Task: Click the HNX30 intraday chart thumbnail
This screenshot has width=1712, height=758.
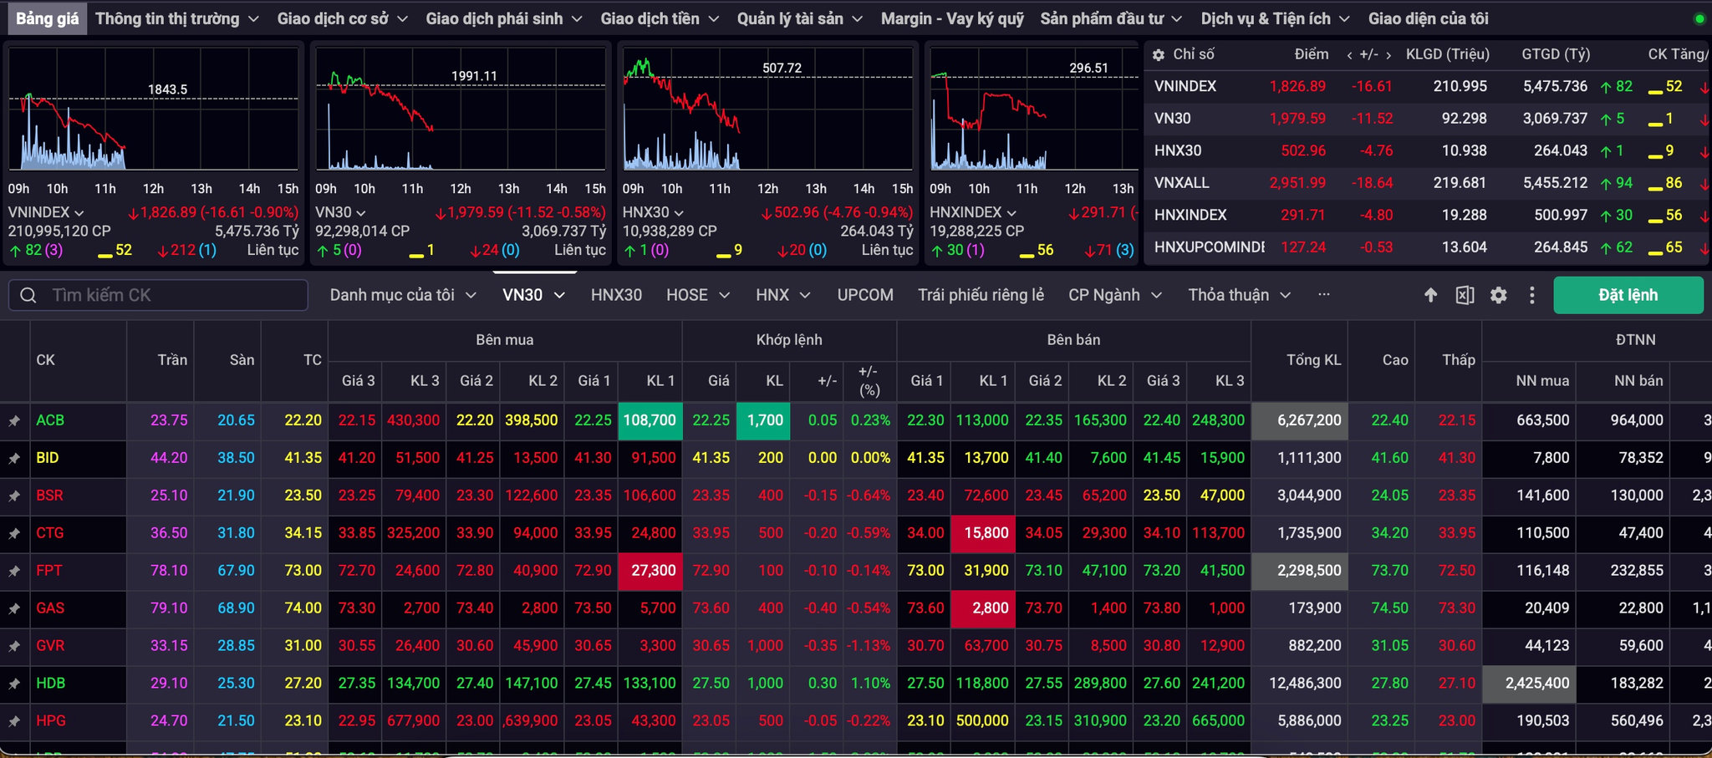Action: (x=767, y=109)
